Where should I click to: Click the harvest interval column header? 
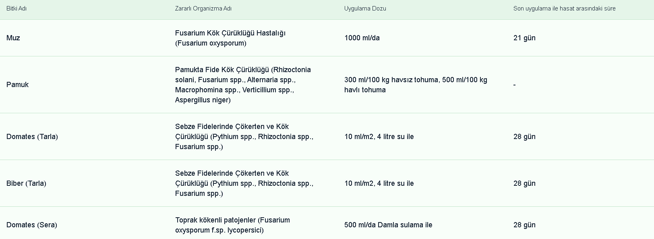click(x=564, y=8)
